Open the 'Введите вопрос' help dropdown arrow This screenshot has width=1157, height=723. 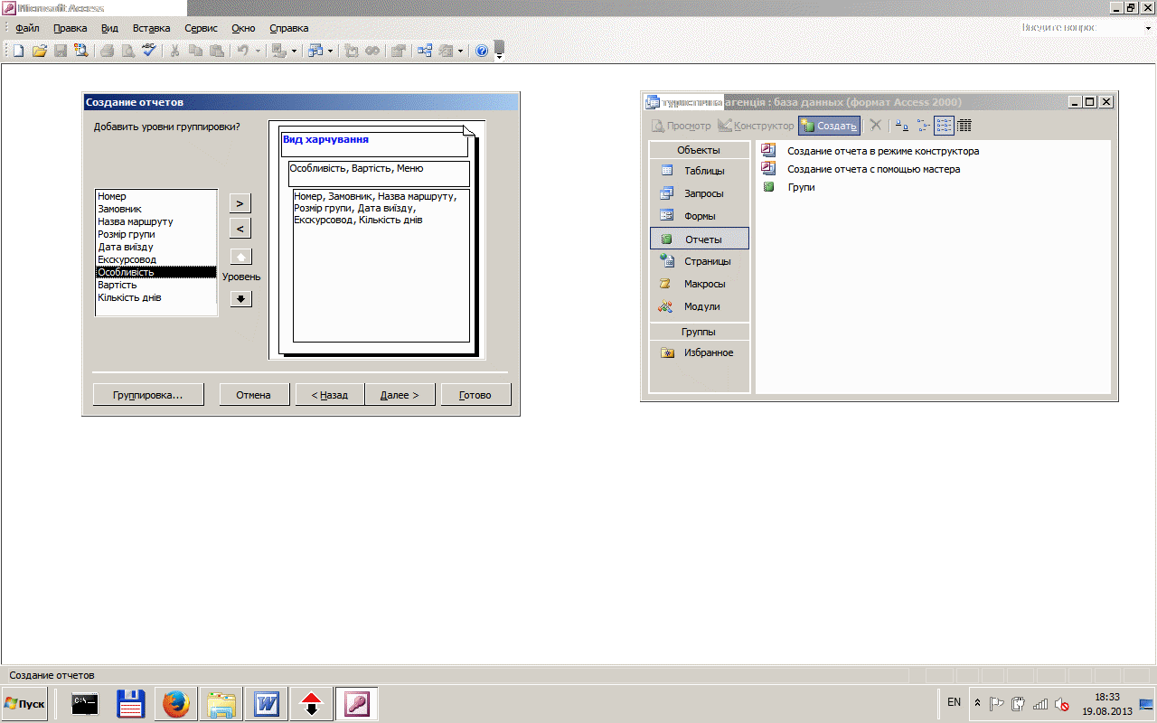(x=1147, y=29)
